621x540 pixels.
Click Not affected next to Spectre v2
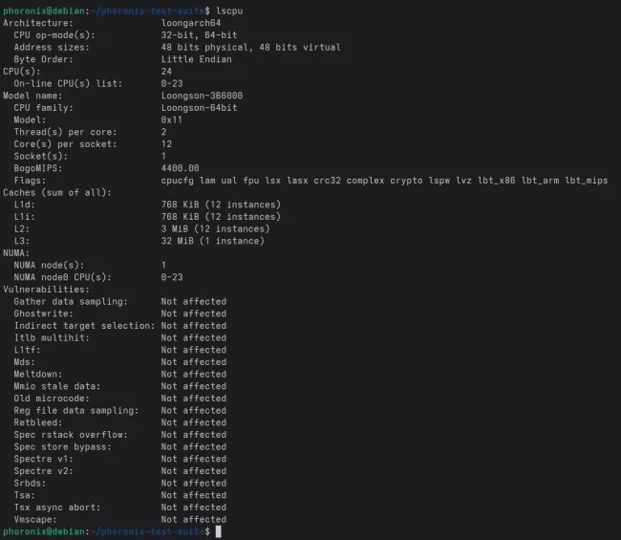(x=194, y=470)
